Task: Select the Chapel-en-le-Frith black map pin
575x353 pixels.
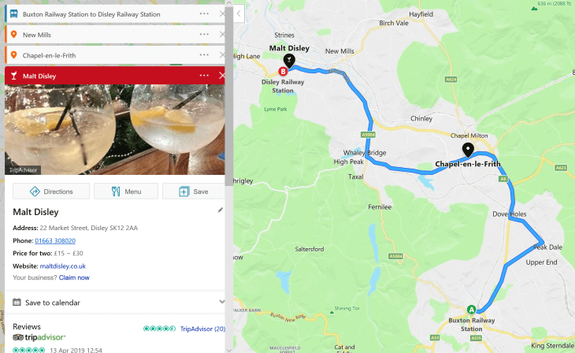Action: [468, 150]
